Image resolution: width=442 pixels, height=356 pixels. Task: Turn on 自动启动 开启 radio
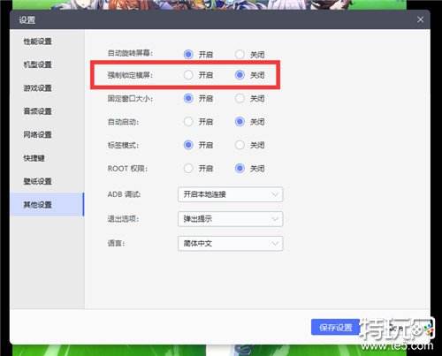(x=188, y=121)
